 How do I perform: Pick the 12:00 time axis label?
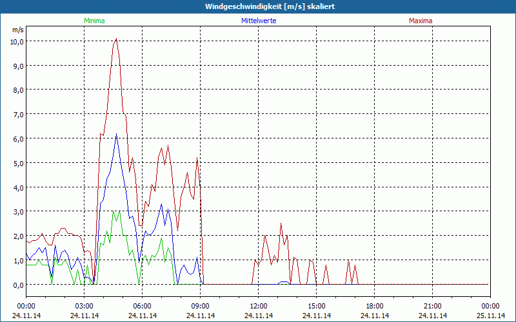(x=258, y=306)
